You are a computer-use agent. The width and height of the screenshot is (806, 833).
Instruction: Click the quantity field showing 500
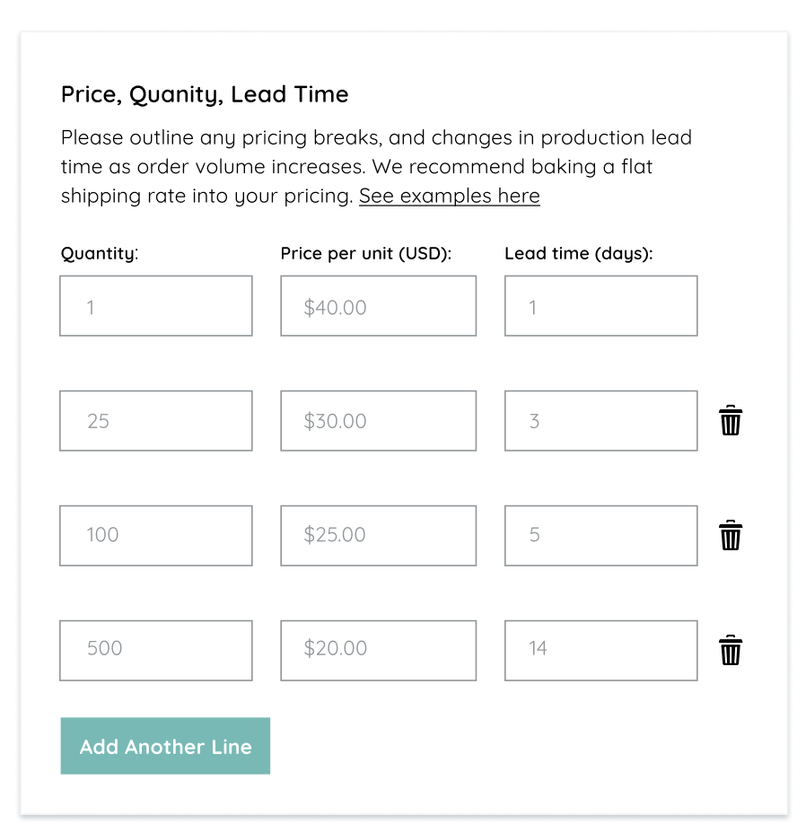(x=156, y=650)
